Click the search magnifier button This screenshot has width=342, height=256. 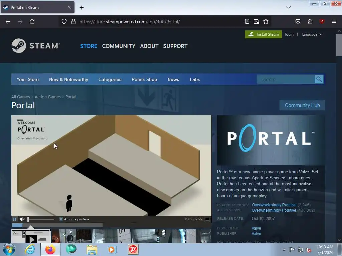tap(319, 79)
